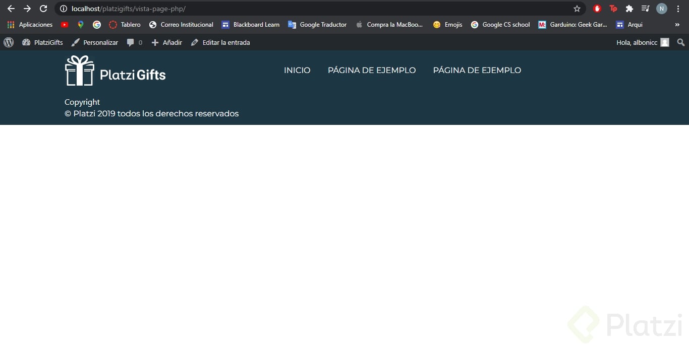This screenshot has height=347, width=689.
Task: Click the comments bubble showing 0
Action: coord(134,42)
